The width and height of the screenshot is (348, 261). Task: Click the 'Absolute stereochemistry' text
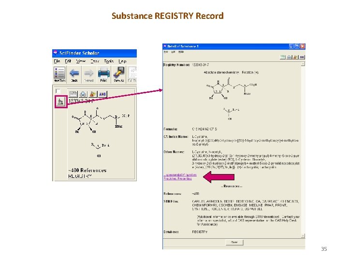(221, 72)
